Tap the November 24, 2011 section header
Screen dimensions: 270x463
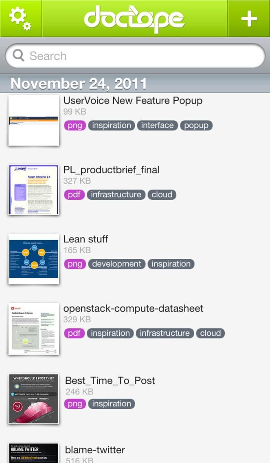pos(79,83)
